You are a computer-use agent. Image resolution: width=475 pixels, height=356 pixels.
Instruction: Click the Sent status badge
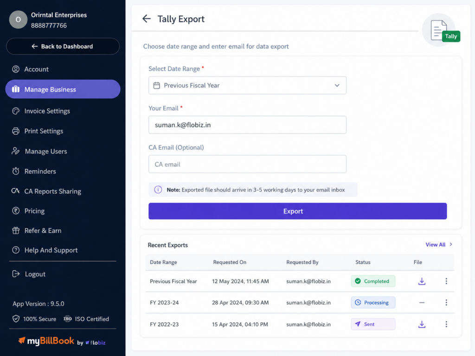pyautogui.click(x=373, y=324)
